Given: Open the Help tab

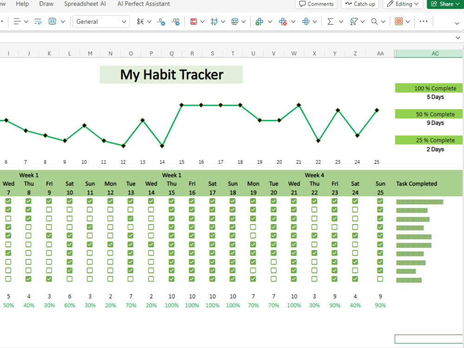Looking at the screenshot, I should 22,4.
